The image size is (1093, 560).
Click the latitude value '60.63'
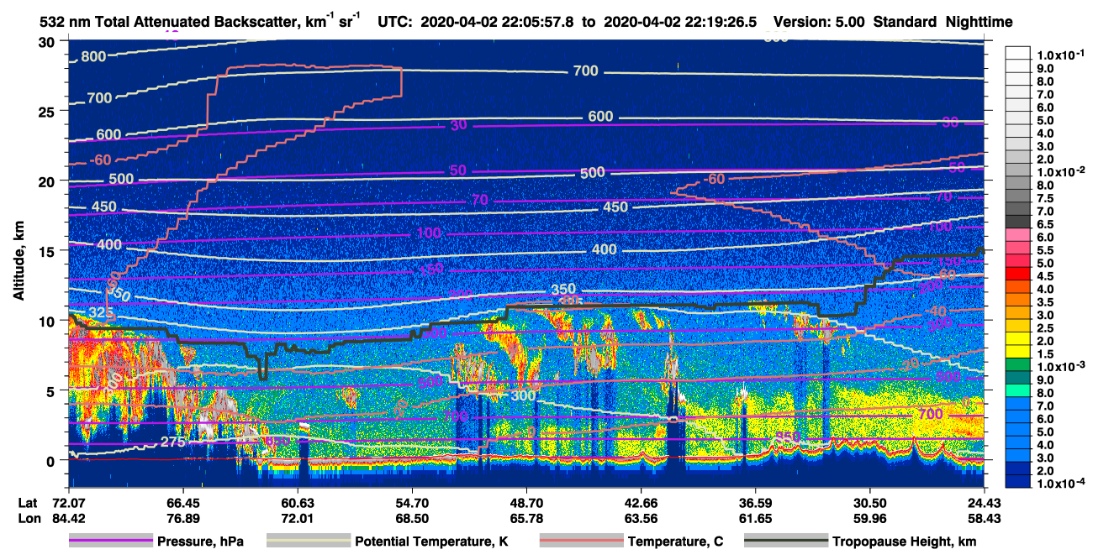point(298,502)
